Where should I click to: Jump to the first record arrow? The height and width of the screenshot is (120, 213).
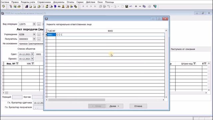83,6
